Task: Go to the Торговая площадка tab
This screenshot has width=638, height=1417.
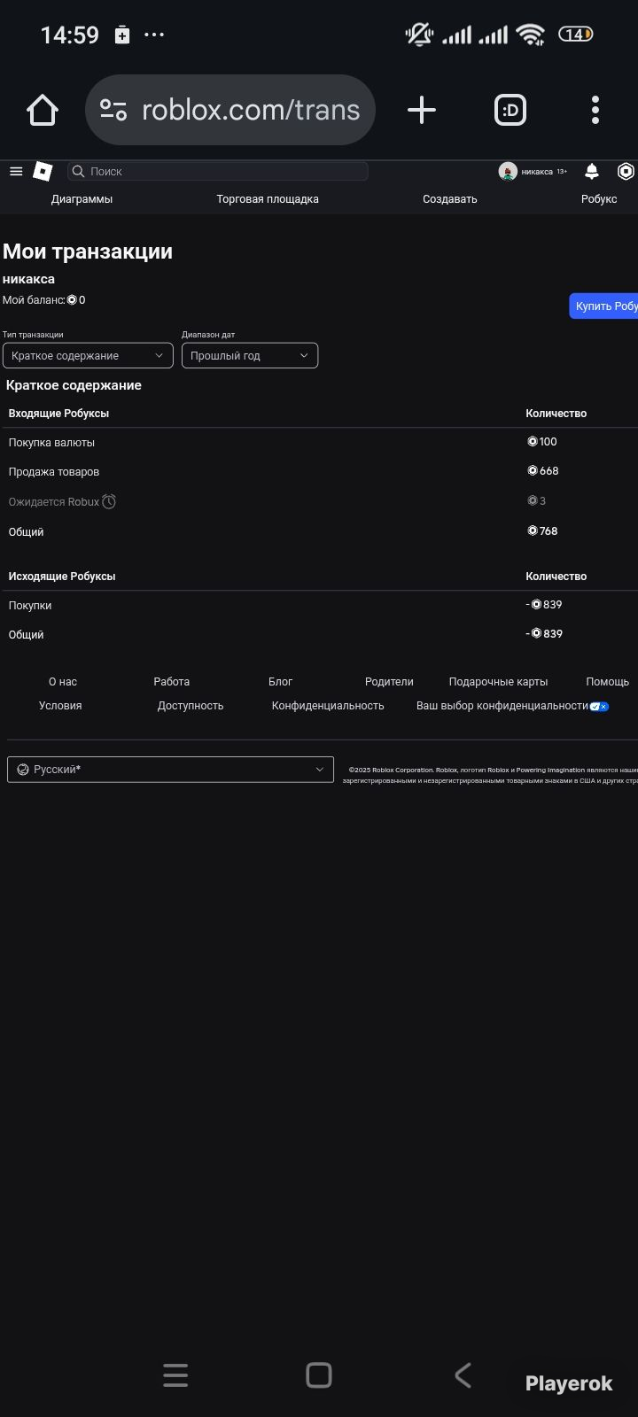Action: (x=268, y=199)
